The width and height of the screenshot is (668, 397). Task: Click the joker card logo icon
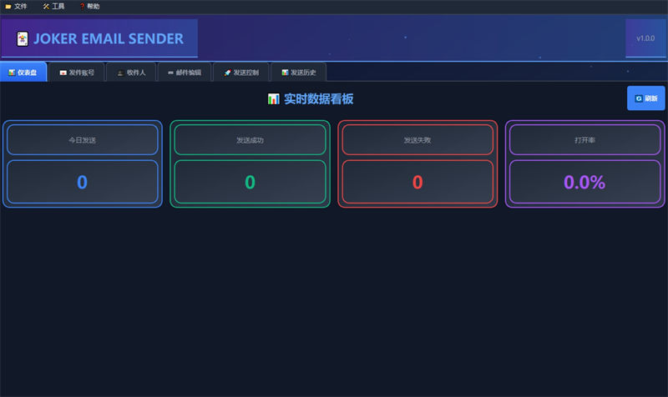tap(23, 38)
